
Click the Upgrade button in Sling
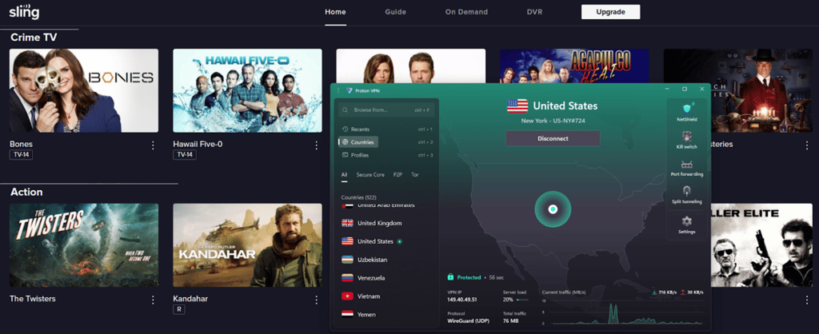[x=610, y=12]
